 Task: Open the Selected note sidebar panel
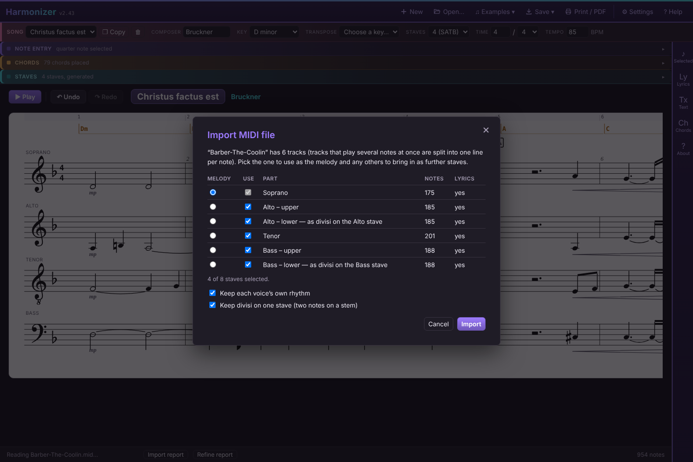click(x=683, y=56)
